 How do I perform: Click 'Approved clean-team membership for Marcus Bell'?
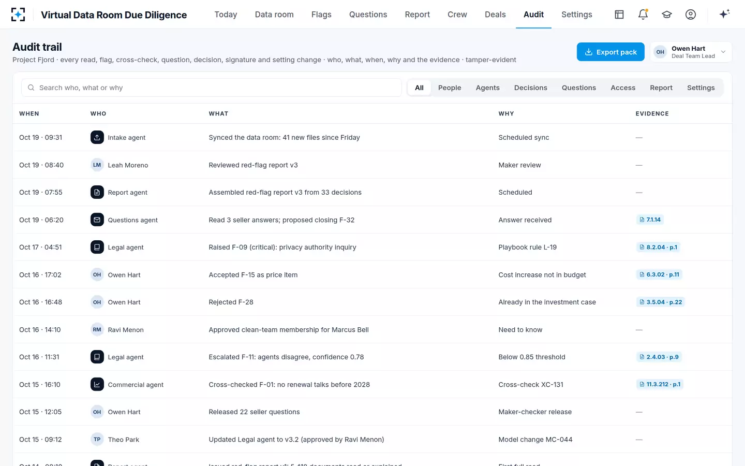tap(289, 329)
